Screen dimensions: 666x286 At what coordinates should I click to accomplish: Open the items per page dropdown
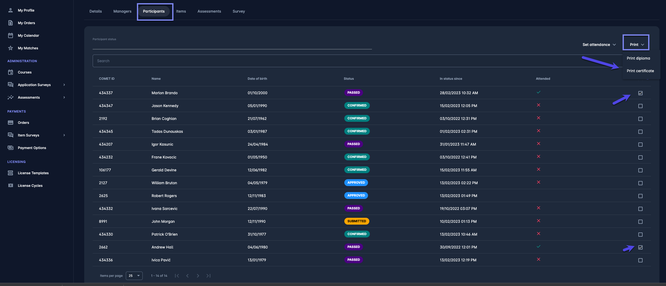tap(134, 276)
